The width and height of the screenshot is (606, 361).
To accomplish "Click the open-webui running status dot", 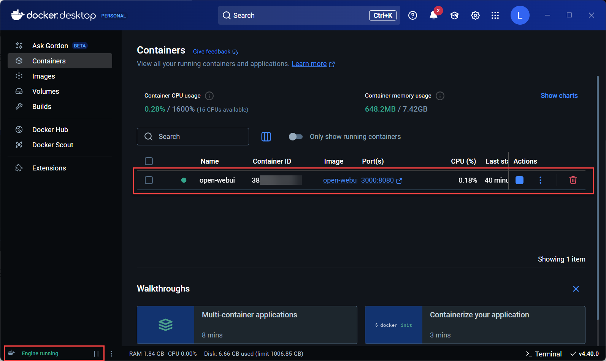I will (x=184, y=180).
